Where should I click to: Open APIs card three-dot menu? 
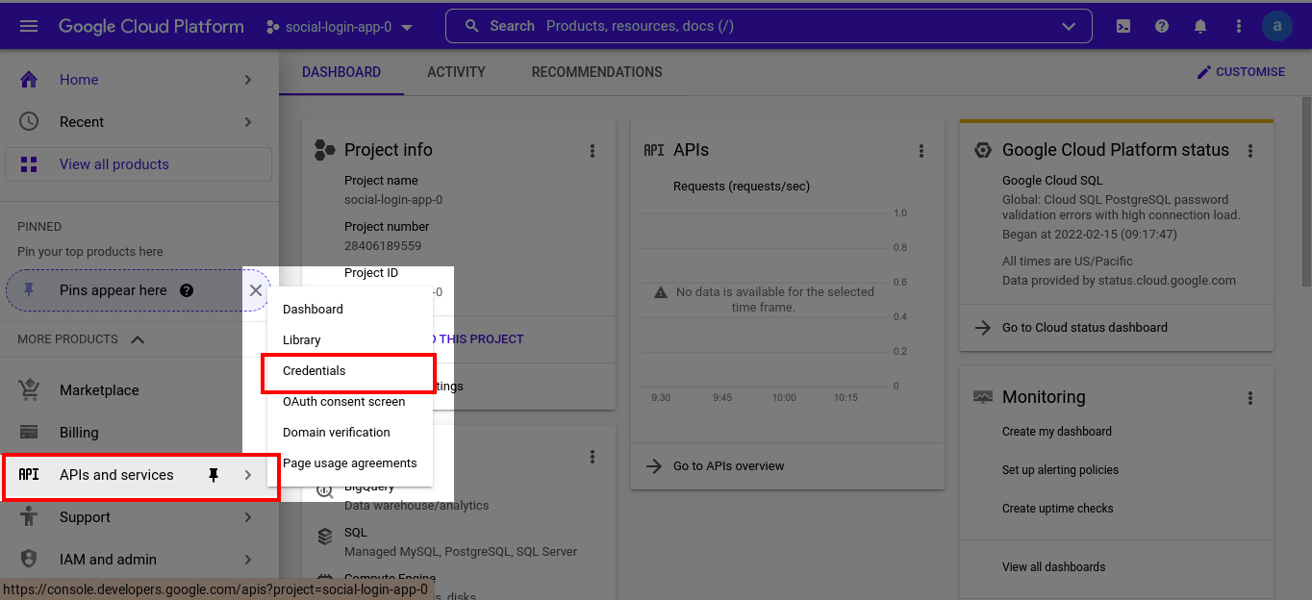point(921,151)
